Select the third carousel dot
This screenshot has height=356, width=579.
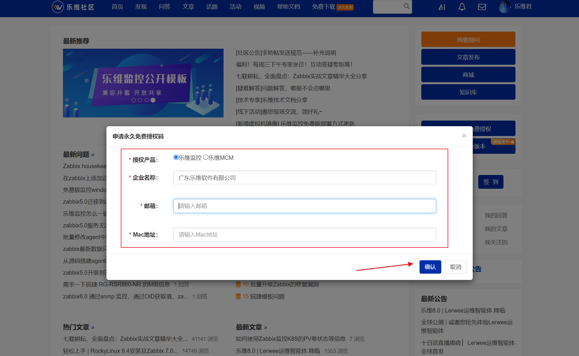coord(147,100)
